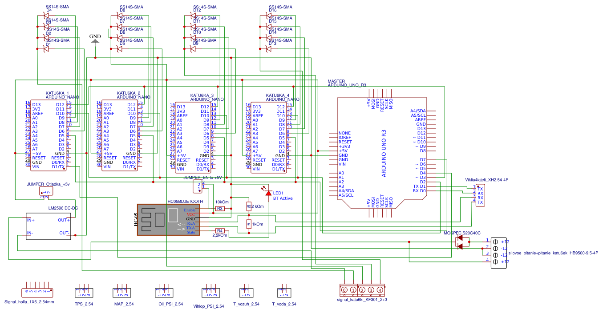This screenshot has height=313, width=603.
Task: Select the KATU6KA_2 Arduino Nano component
Action: point(120,135)
